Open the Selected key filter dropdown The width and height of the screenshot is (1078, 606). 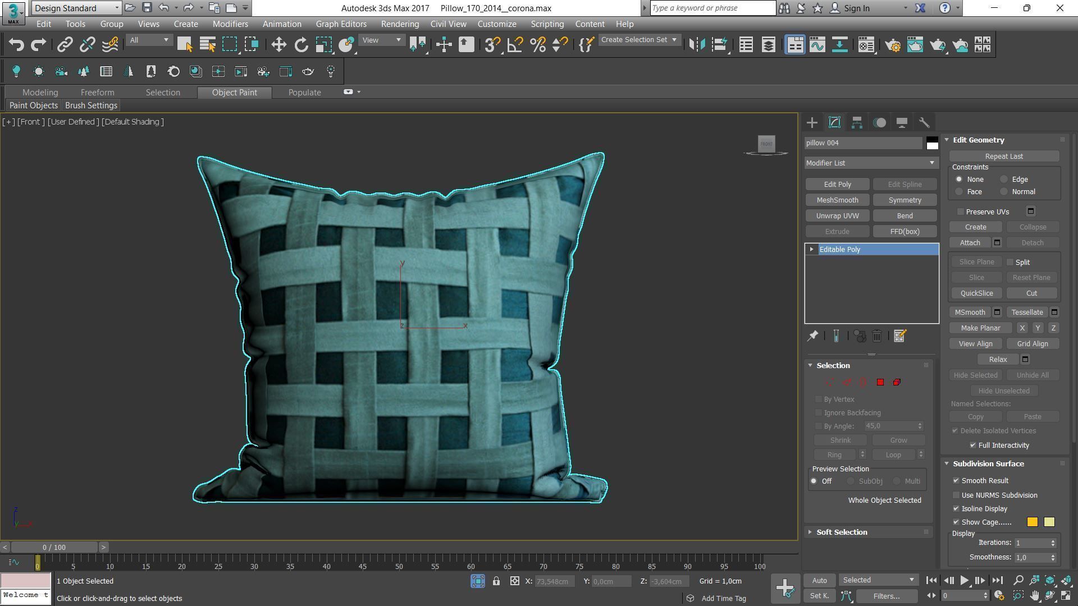pos(878,580)
